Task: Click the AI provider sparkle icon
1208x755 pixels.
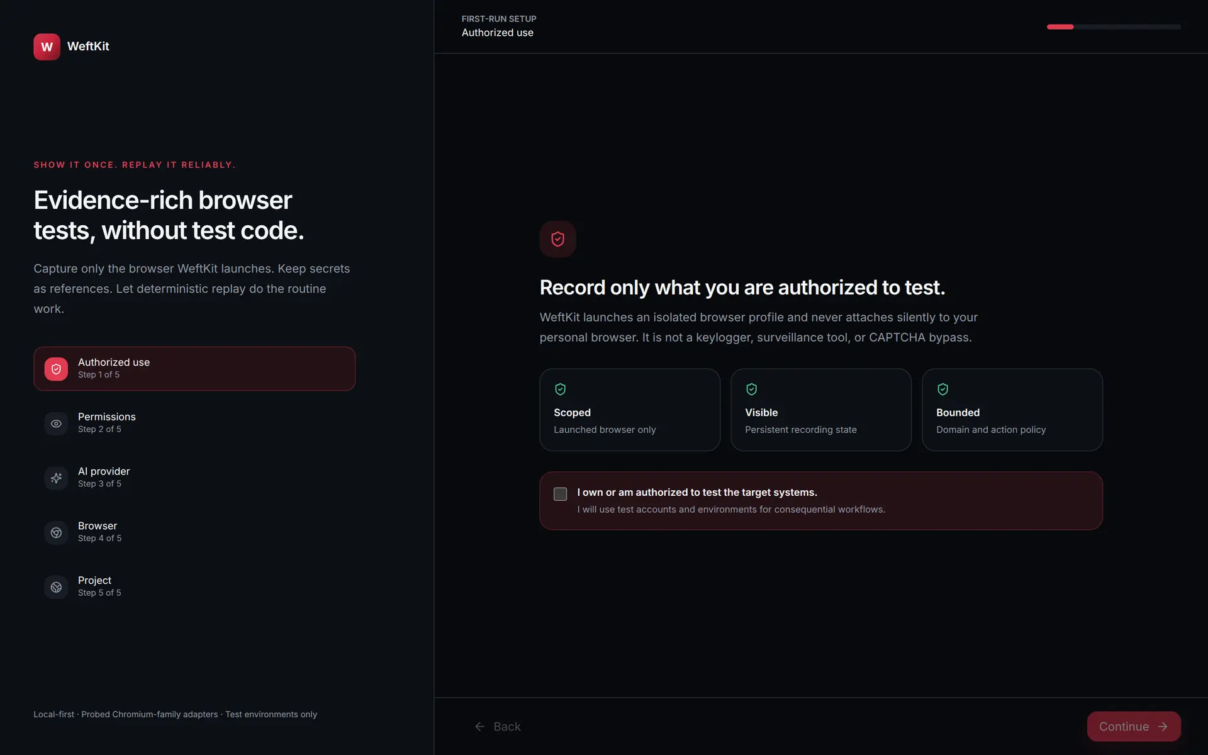Action: point(56,478)
